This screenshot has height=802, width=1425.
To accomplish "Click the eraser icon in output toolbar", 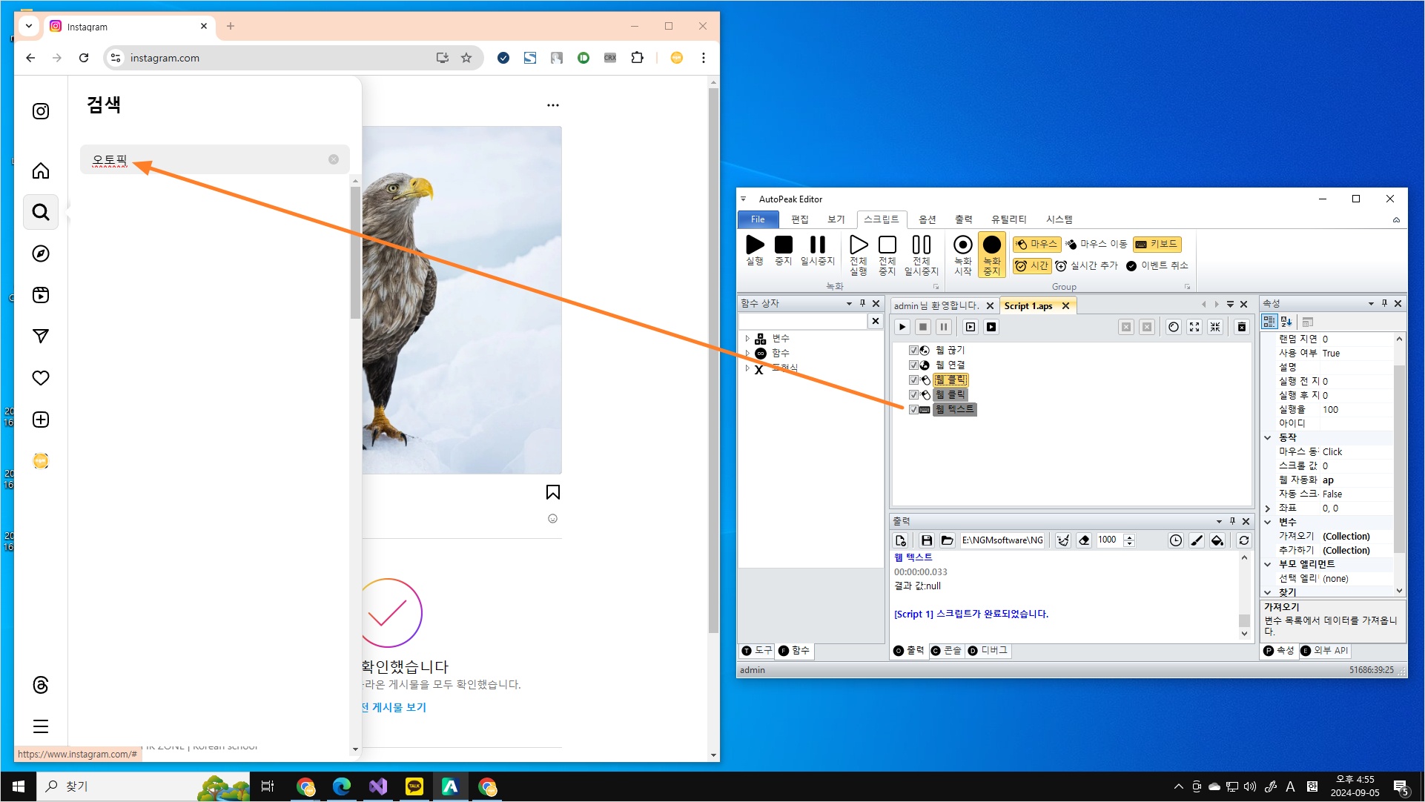I will click(1084, 540).
